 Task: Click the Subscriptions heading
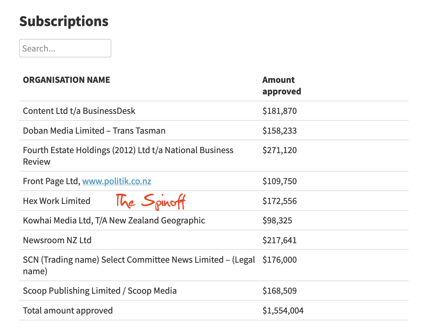(x=64, y=21)
